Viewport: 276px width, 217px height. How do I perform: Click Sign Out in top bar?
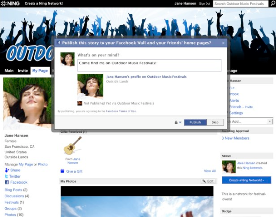(x=205, y=3)
